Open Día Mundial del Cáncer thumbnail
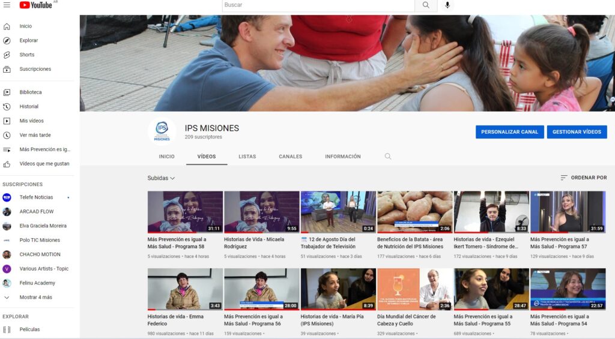The height and width of the screenshot is (339, 615). pos(415,289)
